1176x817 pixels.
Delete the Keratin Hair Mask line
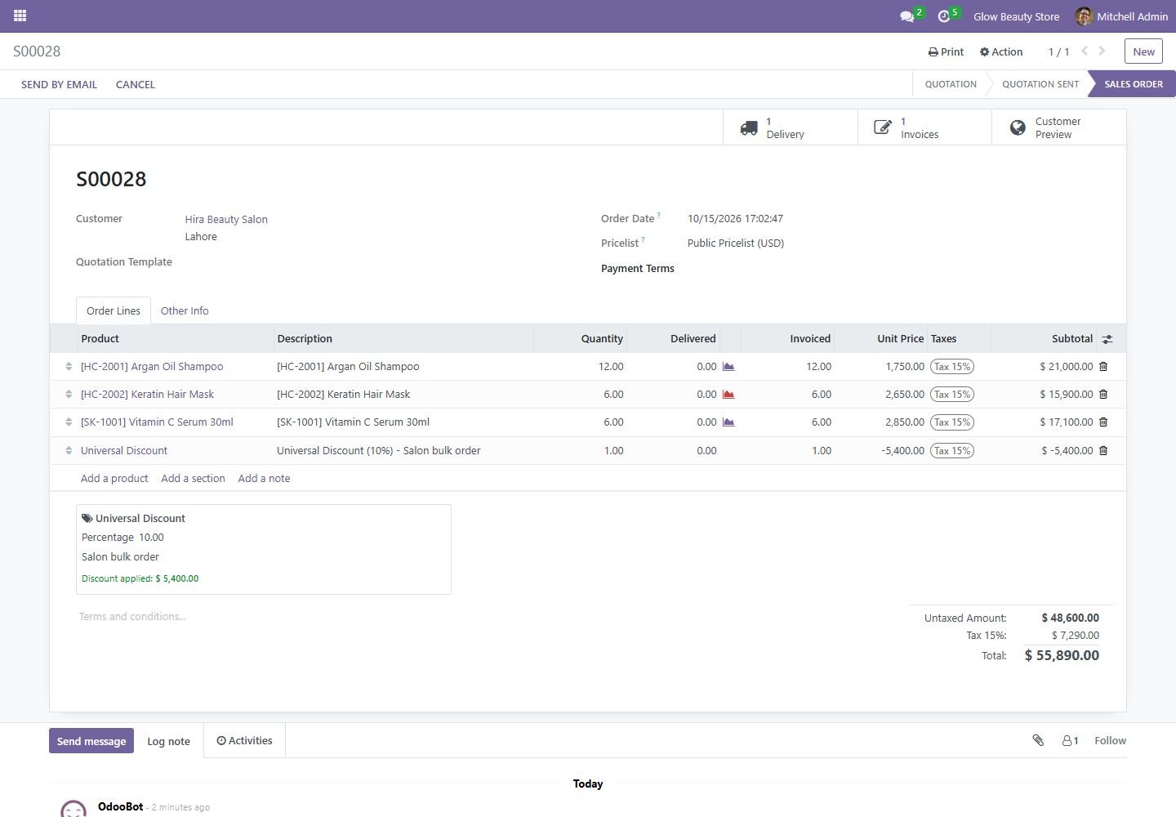point(1103,395)
